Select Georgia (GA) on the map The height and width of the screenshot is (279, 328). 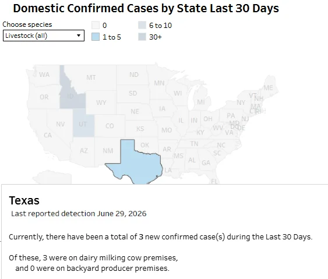206,163
